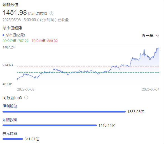Click the 30位分值 707.22 green label
The image size is (164, 144).
15,41
